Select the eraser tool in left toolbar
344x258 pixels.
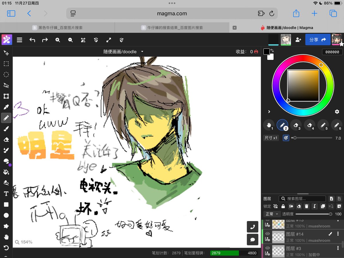tap(6, 140)
